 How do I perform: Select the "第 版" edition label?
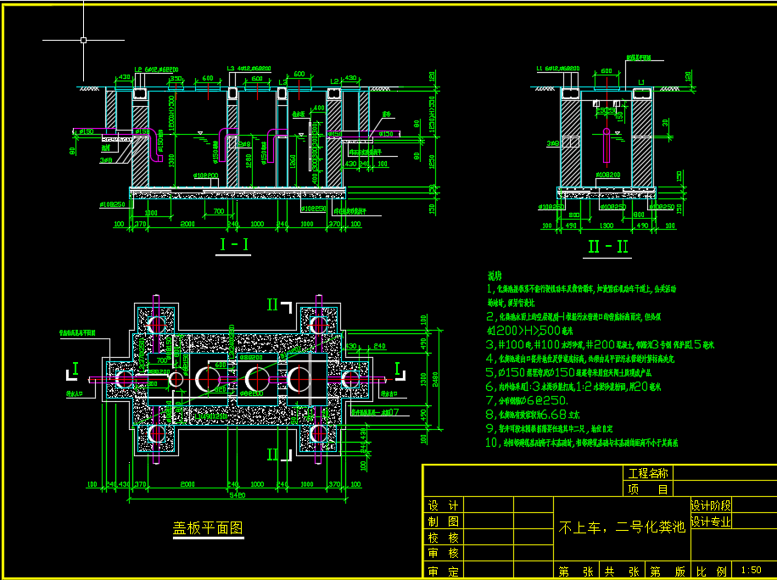point(668,572)
